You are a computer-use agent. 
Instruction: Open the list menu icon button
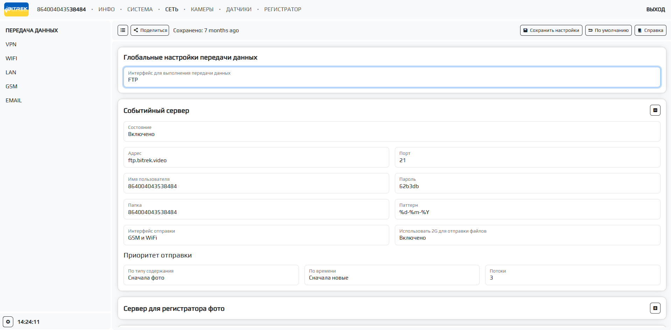(123, 30)
